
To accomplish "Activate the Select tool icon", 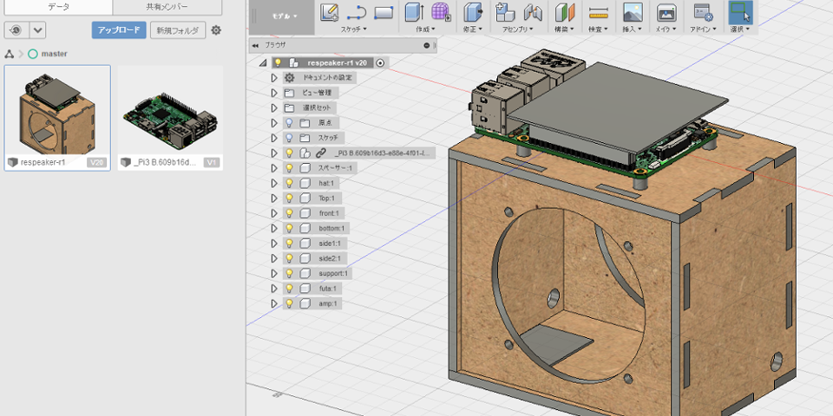I will [x=740, y=12].
